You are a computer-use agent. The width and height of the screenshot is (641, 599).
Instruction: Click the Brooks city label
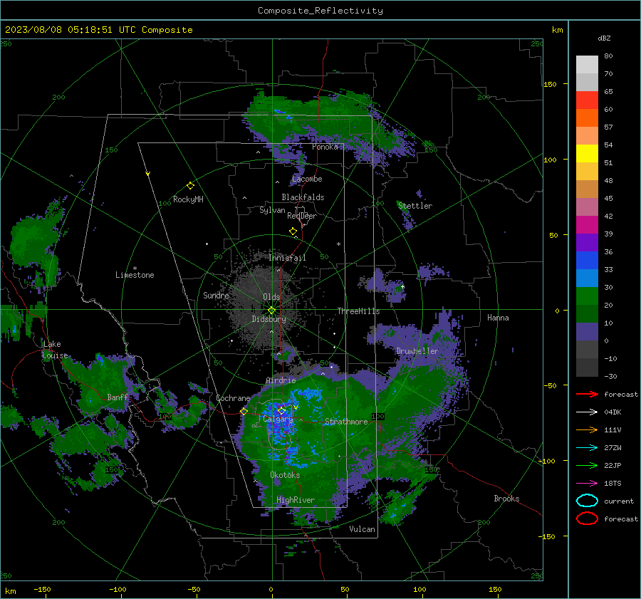point(506,499)
